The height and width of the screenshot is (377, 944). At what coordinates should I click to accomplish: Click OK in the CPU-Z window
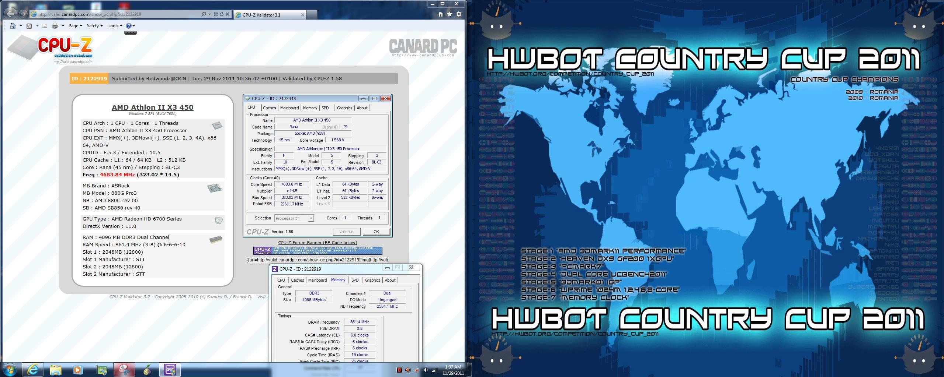coord(376,232)
